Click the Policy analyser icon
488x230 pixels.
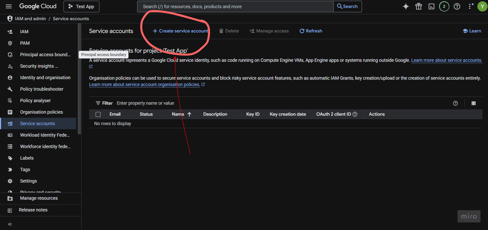click(x=10, y=101)
